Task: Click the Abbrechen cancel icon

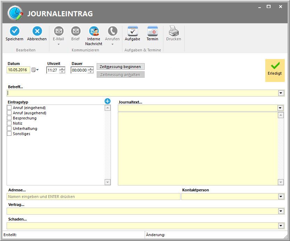Action: click(x=37, y=32)
